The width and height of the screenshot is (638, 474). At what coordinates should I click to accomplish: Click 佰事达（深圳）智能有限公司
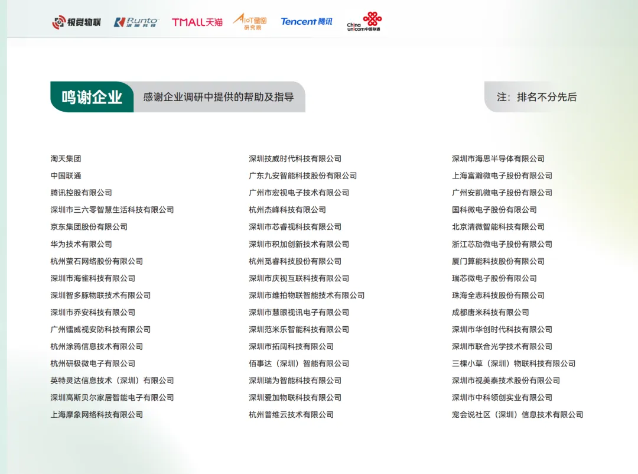pos(299,363)
